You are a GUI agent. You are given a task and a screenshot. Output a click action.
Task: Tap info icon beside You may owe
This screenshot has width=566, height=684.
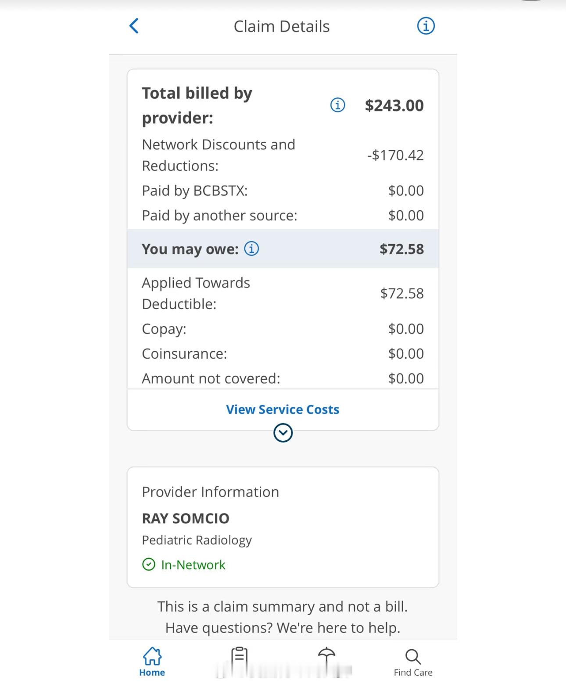point(251,248)
